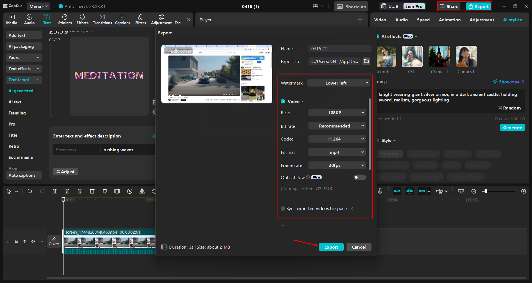532x283 pixels.
Task: Open the Watermark position dropdown
Action: coord(338,83)
